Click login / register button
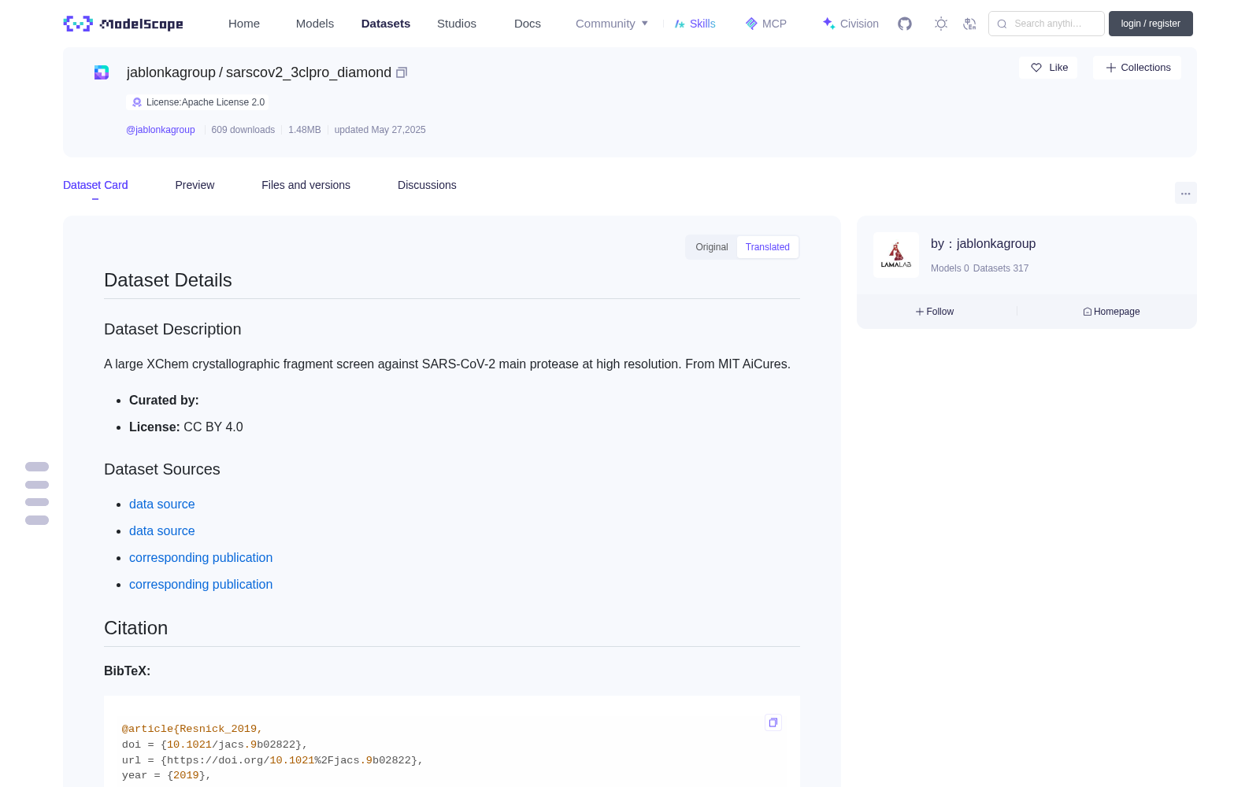The image size is (1260, 787). [x=1151, y=24]
